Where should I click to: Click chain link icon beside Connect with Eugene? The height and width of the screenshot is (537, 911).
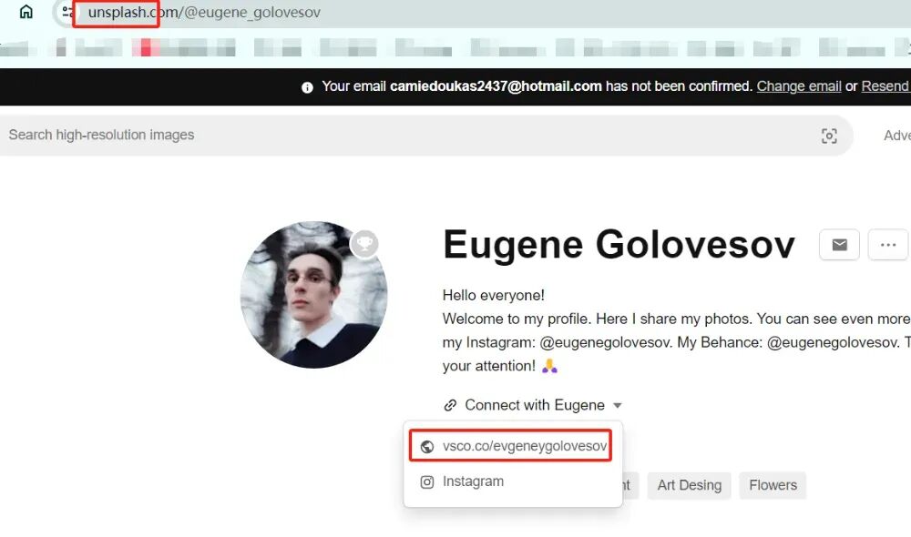tap(450, 405)
